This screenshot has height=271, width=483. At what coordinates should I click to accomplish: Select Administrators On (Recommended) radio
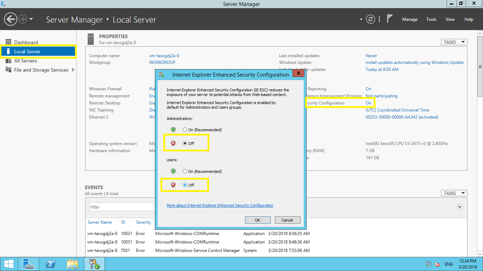point(185,130)
